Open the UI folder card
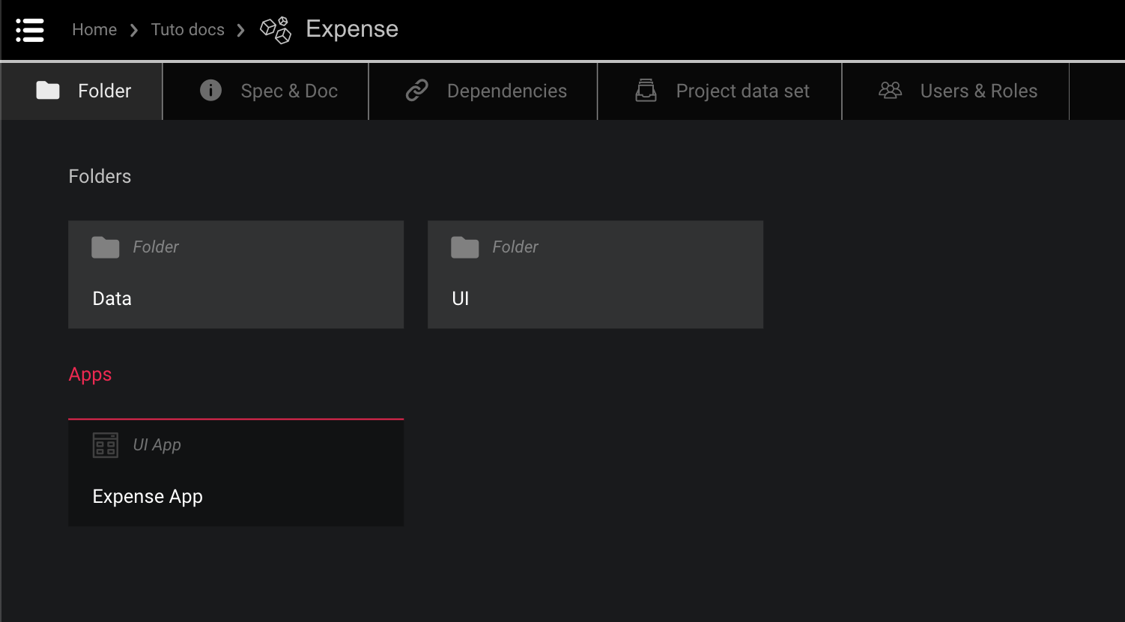 click(x=595, y=274)
